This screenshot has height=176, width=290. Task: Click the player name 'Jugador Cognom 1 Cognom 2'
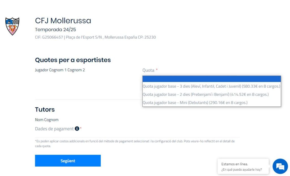[60, 70]
